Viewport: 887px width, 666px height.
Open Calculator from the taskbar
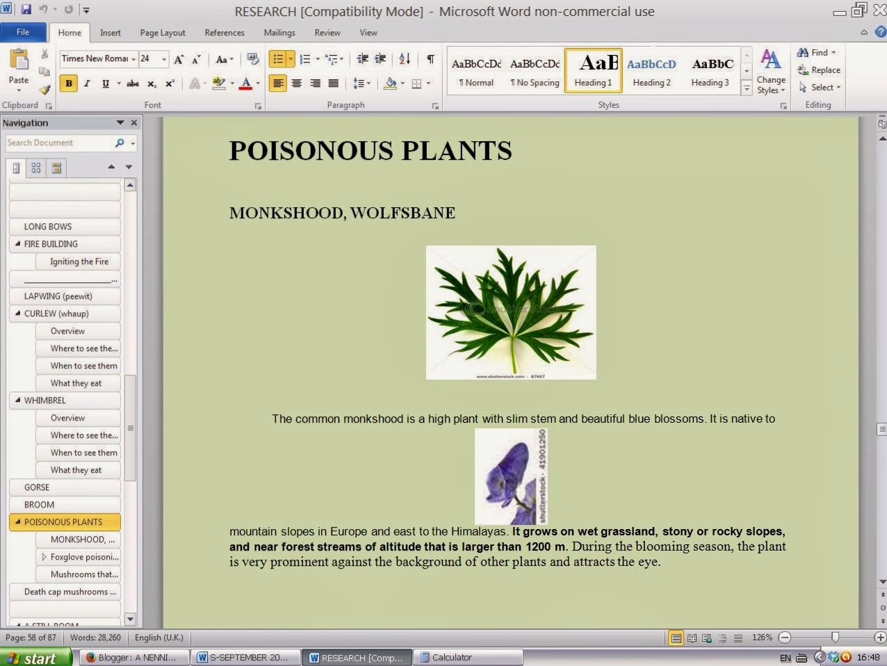pyautogui.click(x=468, y=658)
